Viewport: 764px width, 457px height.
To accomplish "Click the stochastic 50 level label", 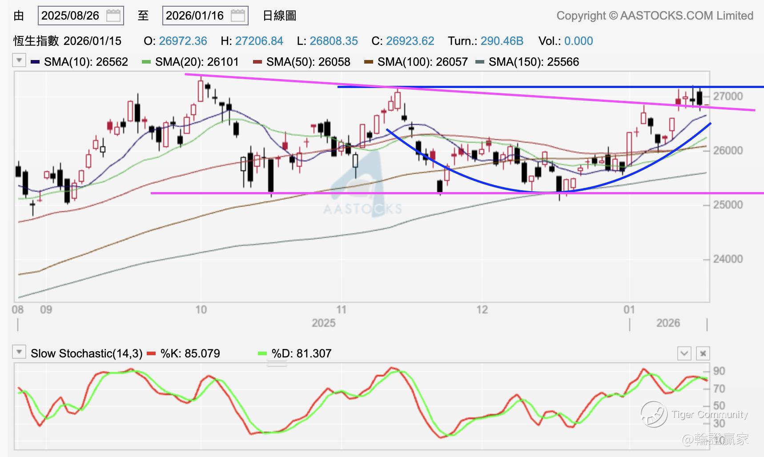I will click(x=719, y=405).
